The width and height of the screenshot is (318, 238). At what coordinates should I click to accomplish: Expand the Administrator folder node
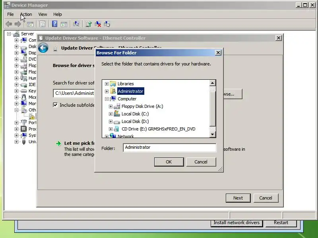coord(107,91)
